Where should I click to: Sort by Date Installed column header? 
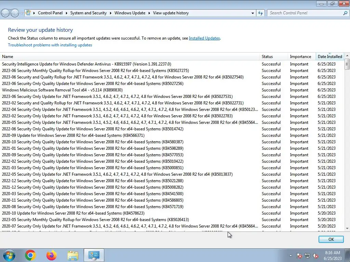(330, 57)
